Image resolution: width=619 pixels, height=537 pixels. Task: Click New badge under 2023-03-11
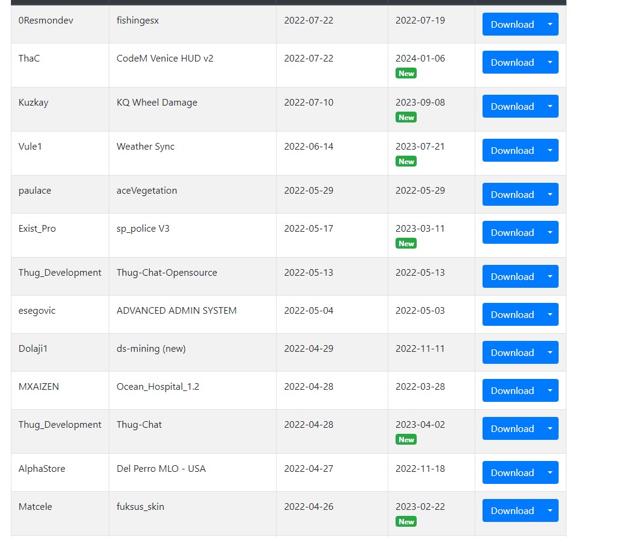point(406,243)
